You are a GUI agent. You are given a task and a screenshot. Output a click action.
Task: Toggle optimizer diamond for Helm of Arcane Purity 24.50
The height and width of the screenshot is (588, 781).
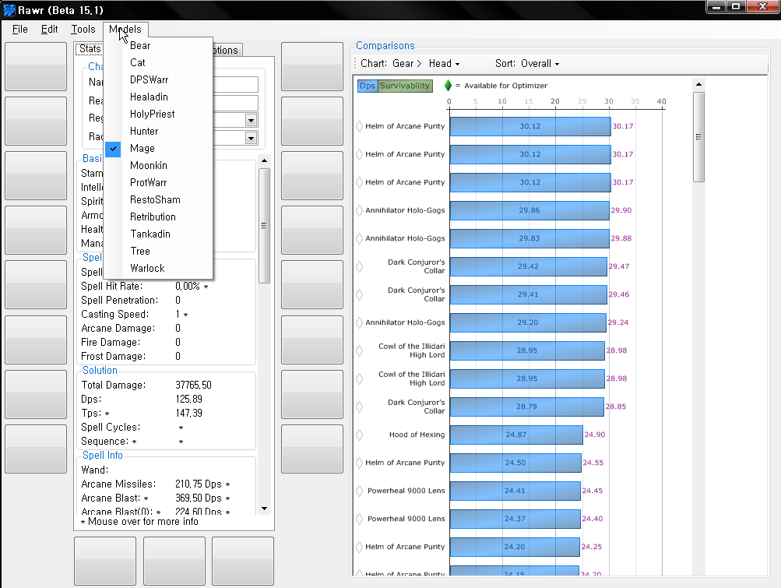click(x=359, y=463)
